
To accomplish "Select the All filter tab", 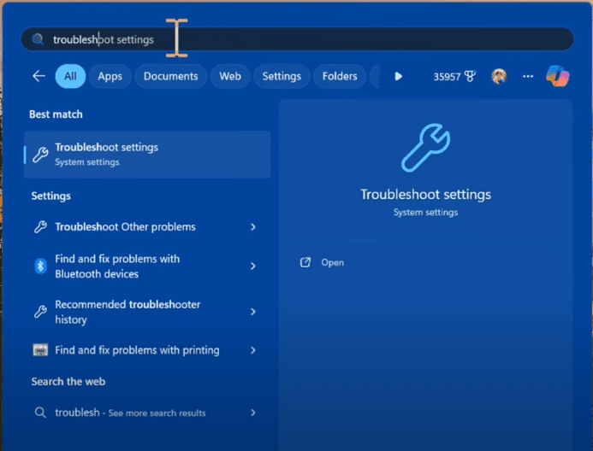I will pyautogui.click(x=70, y=76).
